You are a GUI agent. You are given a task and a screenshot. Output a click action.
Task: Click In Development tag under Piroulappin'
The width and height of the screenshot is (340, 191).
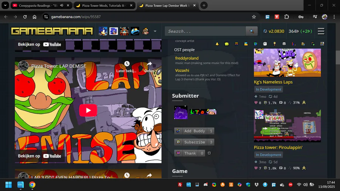(x=269, y=155)
